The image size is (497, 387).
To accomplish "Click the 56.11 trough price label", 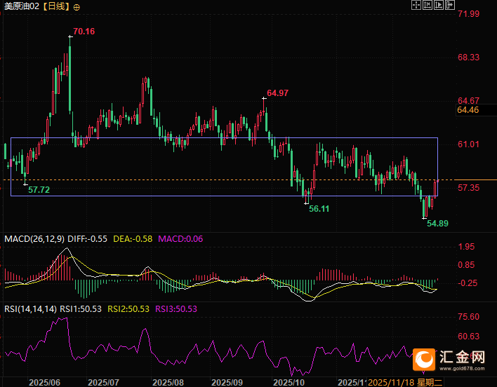I will tap(319, 209).
